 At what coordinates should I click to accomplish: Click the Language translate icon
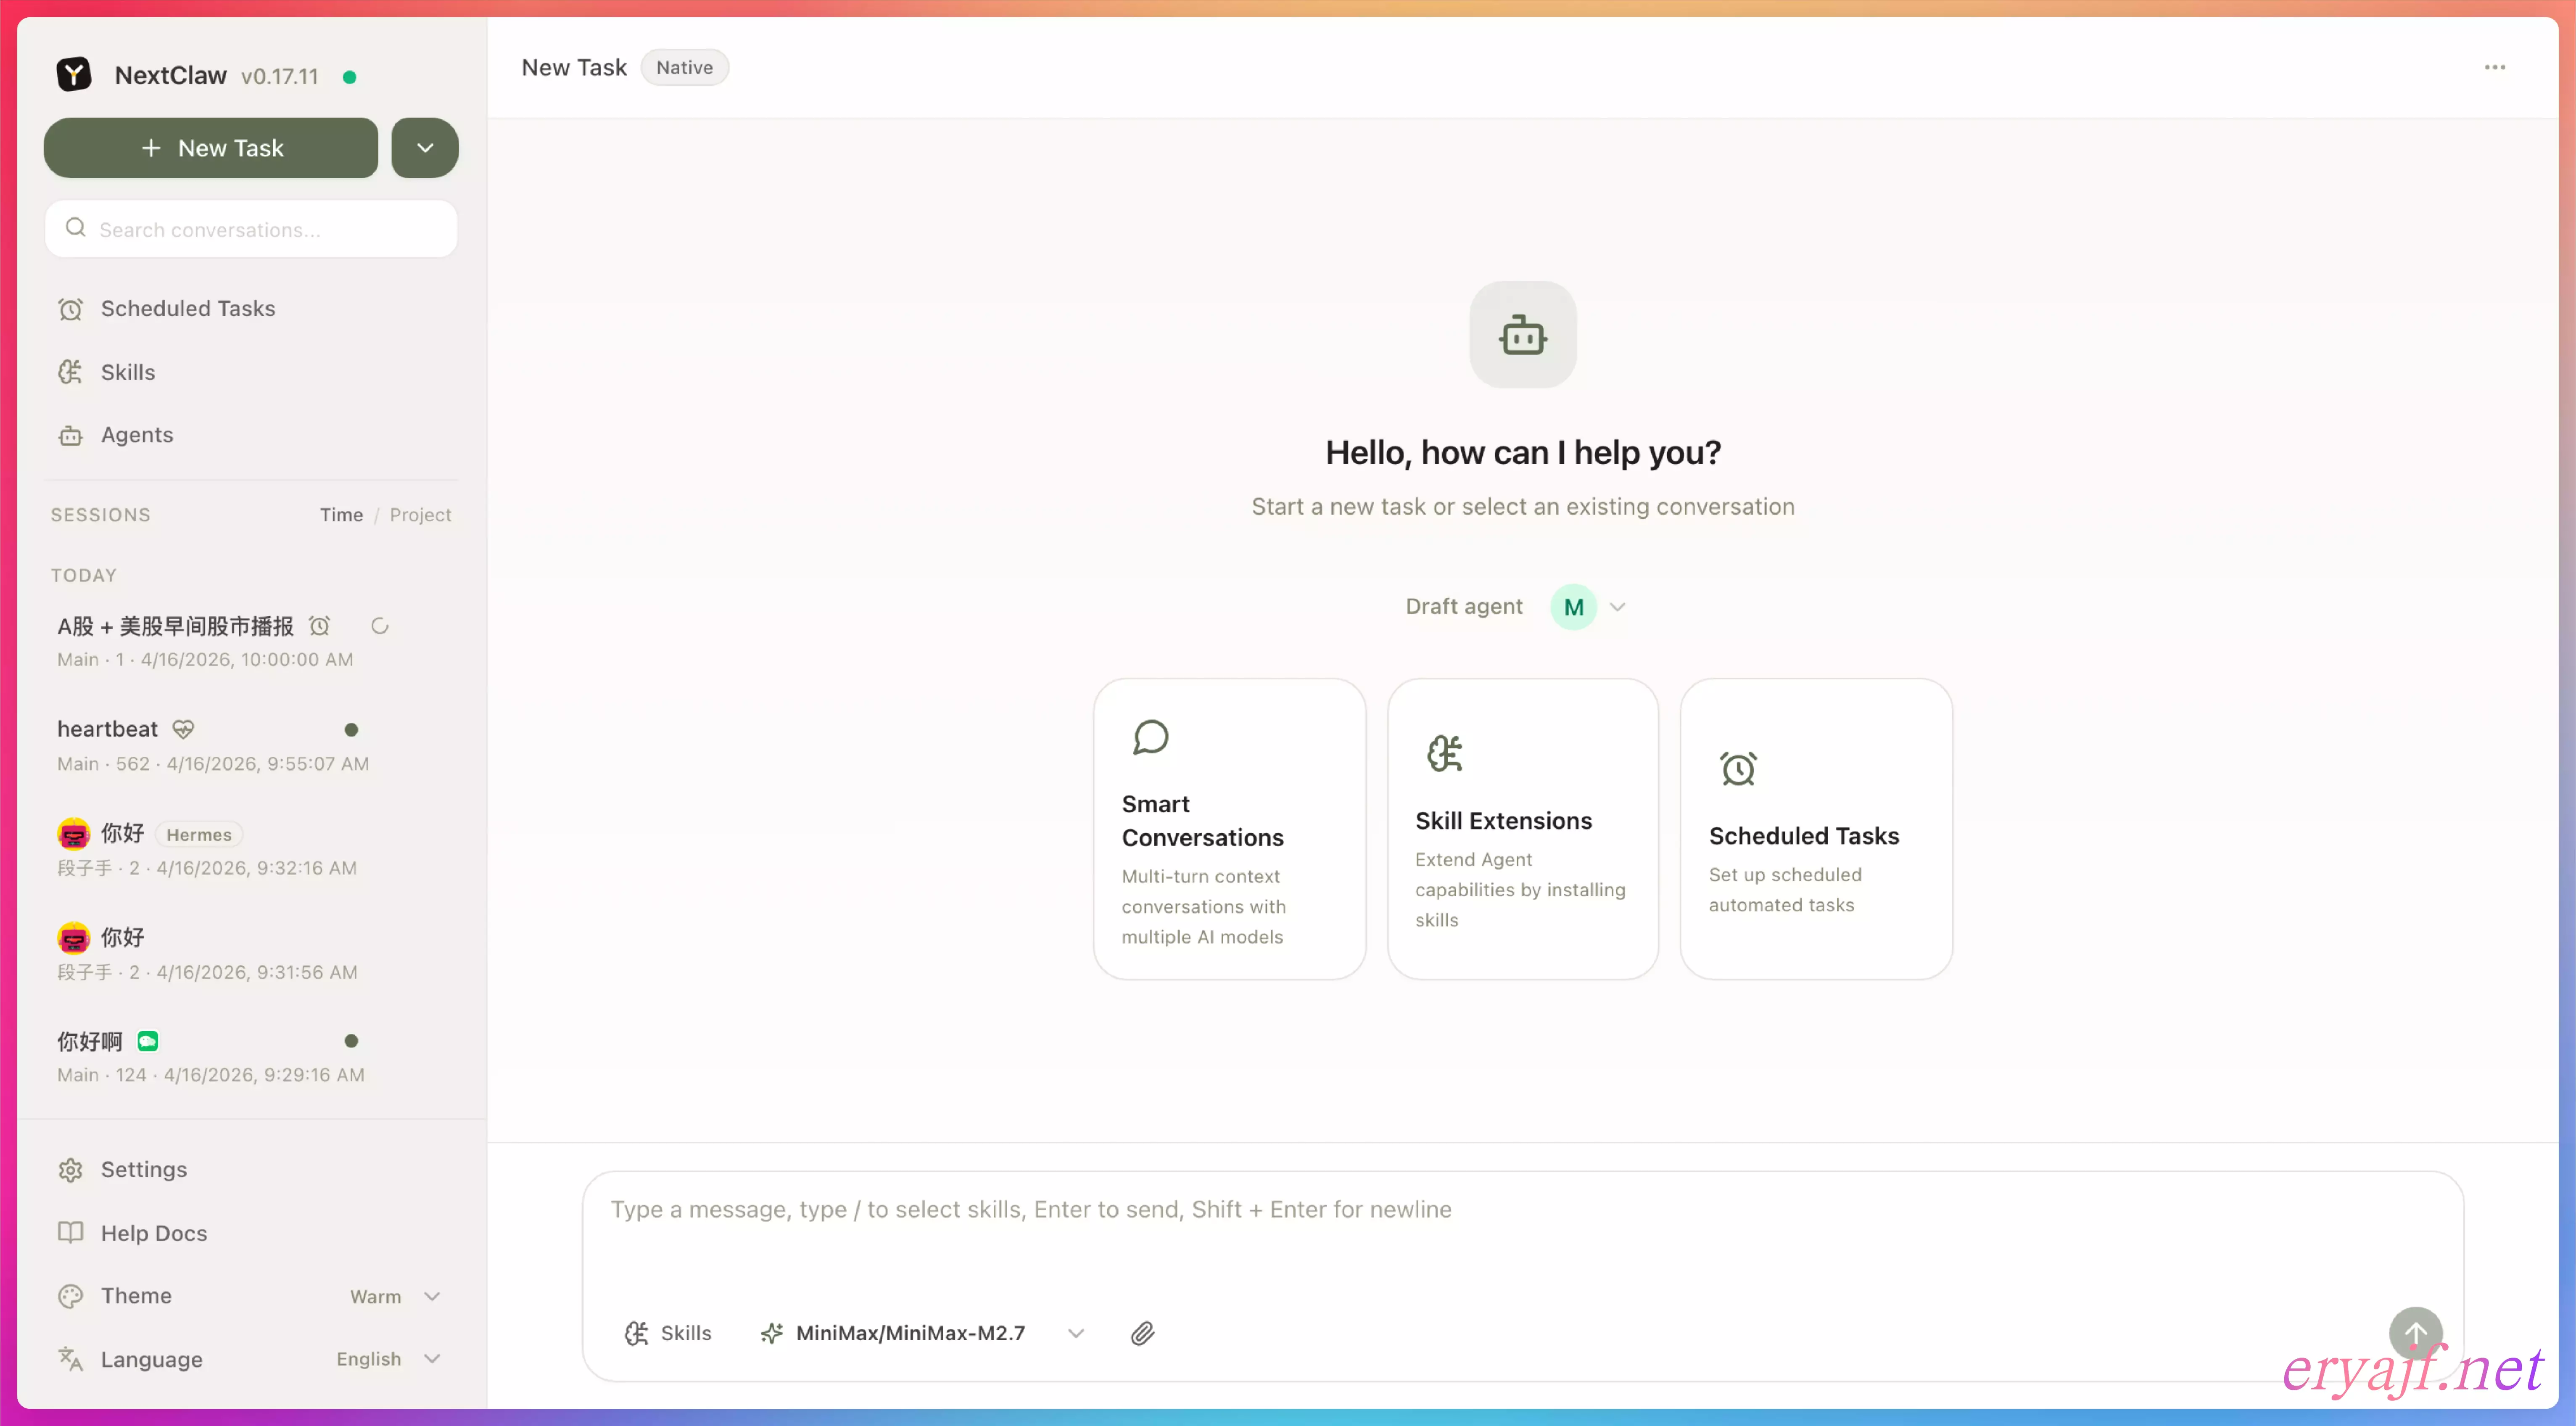70,1359
